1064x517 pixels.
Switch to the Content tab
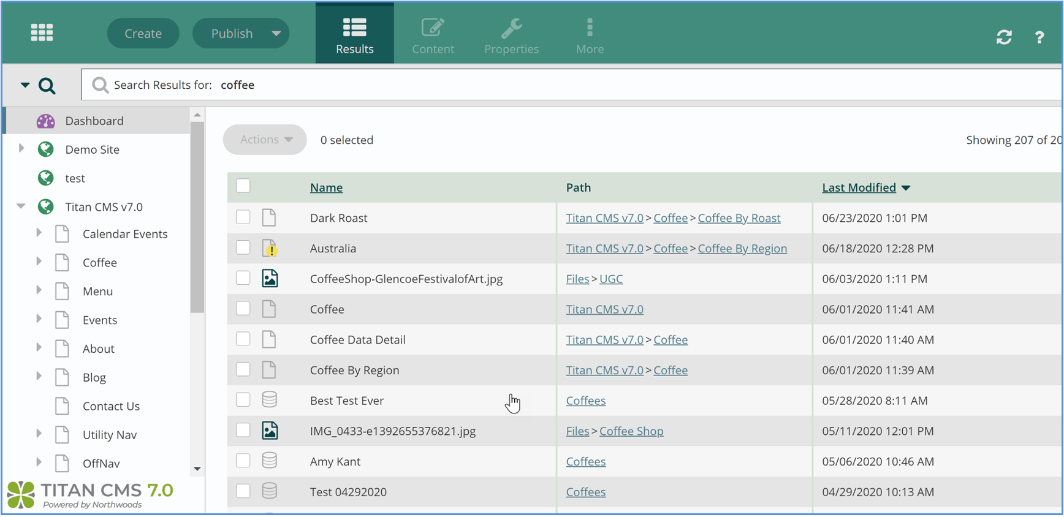point(433,34)
